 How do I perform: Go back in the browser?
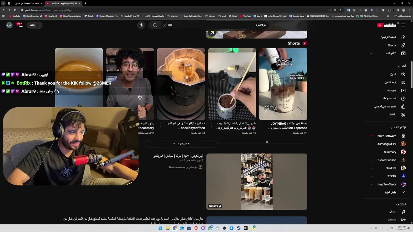pos(3,10)
